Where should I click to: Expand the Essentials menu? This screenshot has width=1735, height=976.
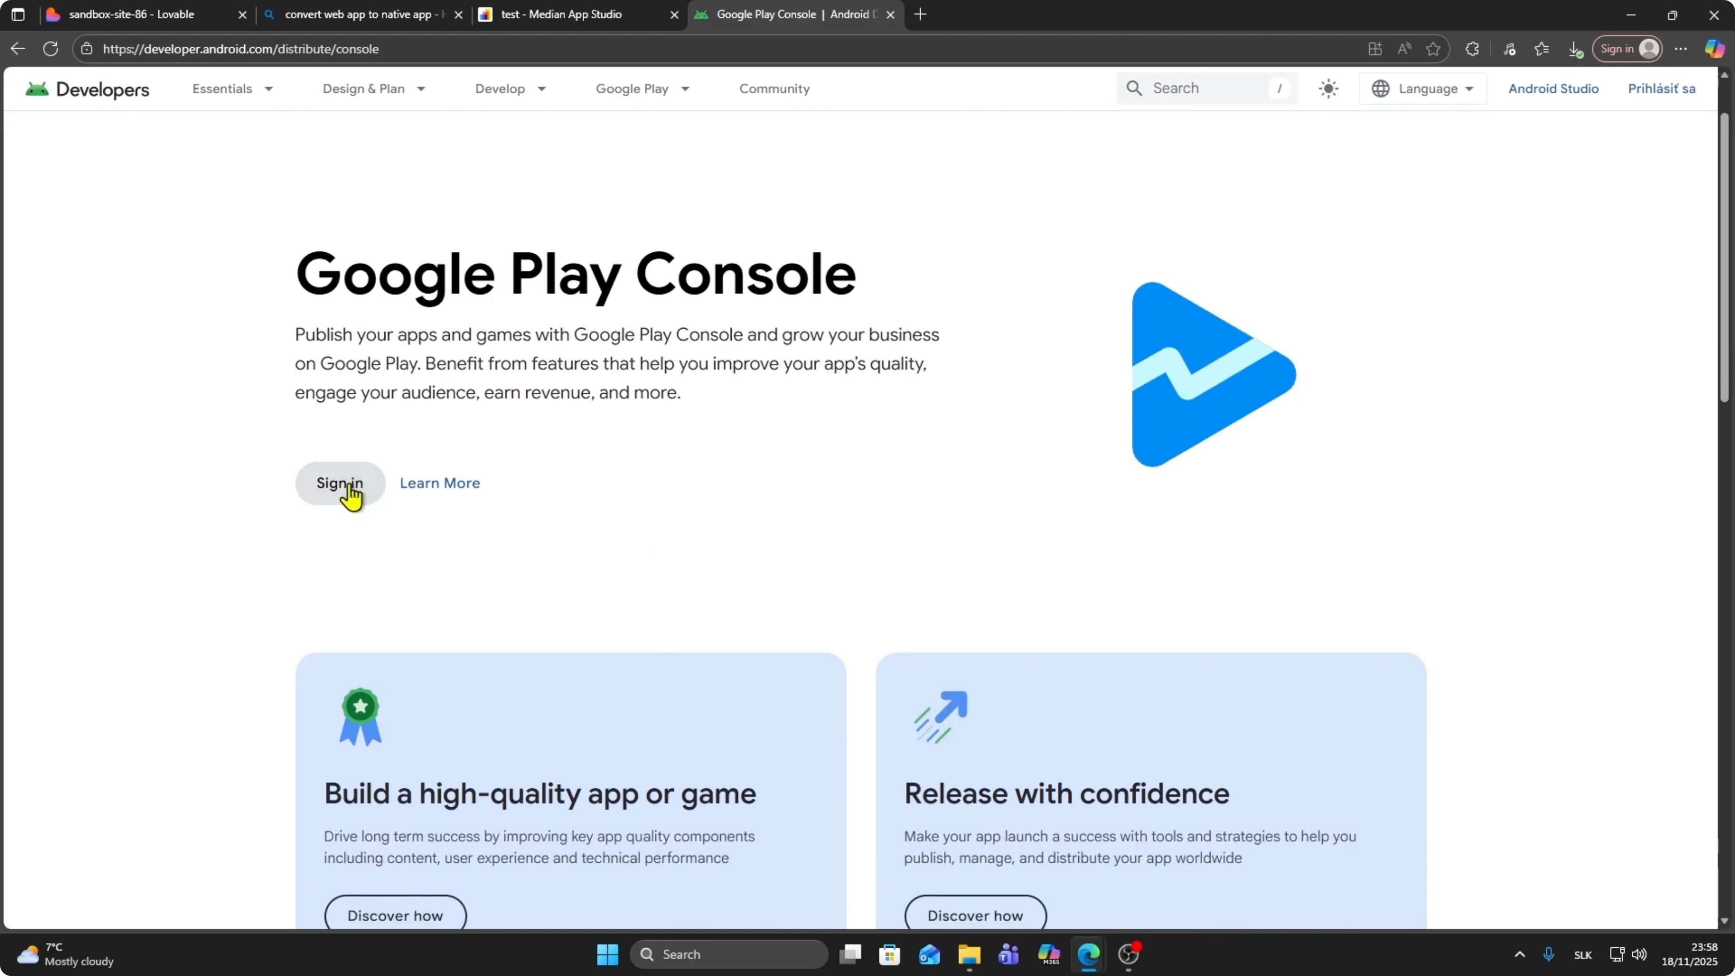(232, 89)
